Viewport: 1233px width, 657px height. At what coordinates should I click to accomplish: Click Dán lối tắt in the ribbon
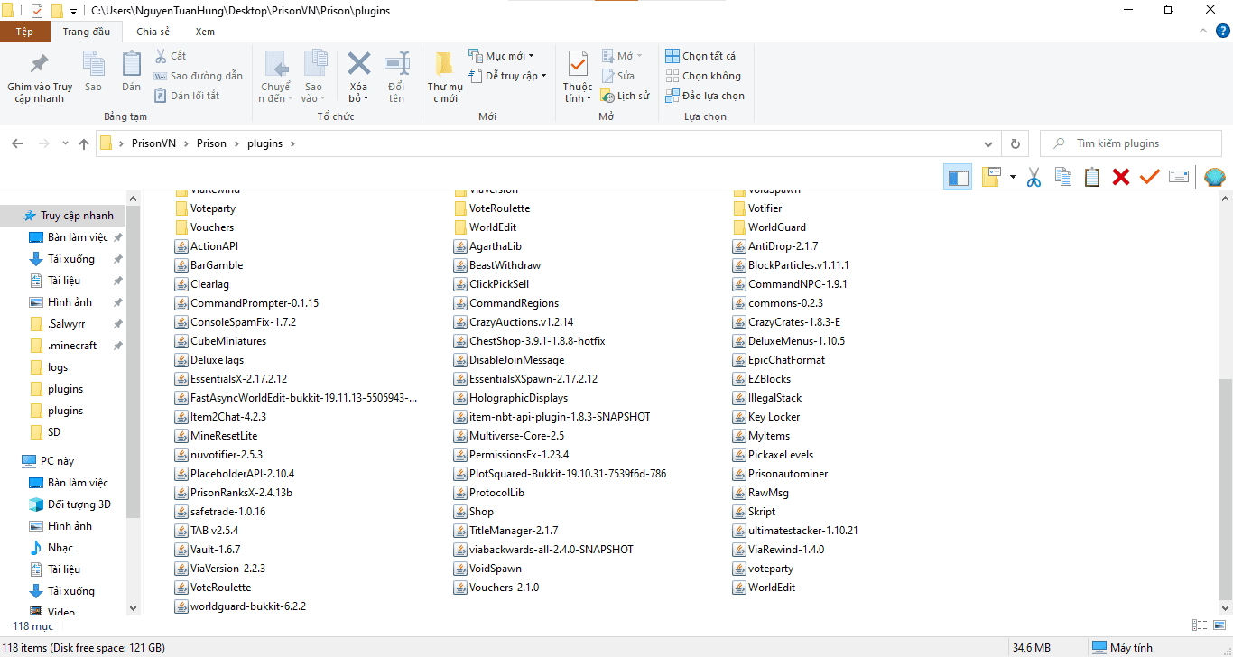187,96
